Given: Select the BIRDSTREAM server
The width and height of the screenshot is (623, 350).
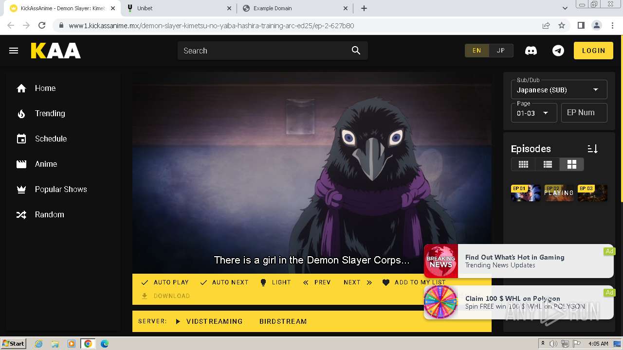Looking at the screenshot, I should tap(283, 321).
